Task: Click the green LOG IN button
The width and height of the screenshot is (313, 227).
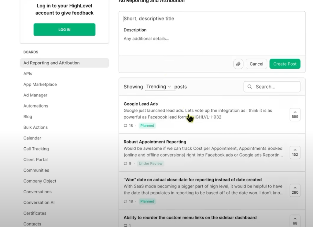Action: coord(64,30)
